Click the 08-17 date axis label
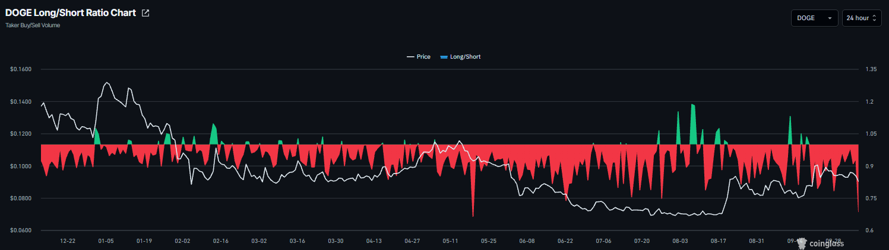889x250 pixels. (719, 241)
